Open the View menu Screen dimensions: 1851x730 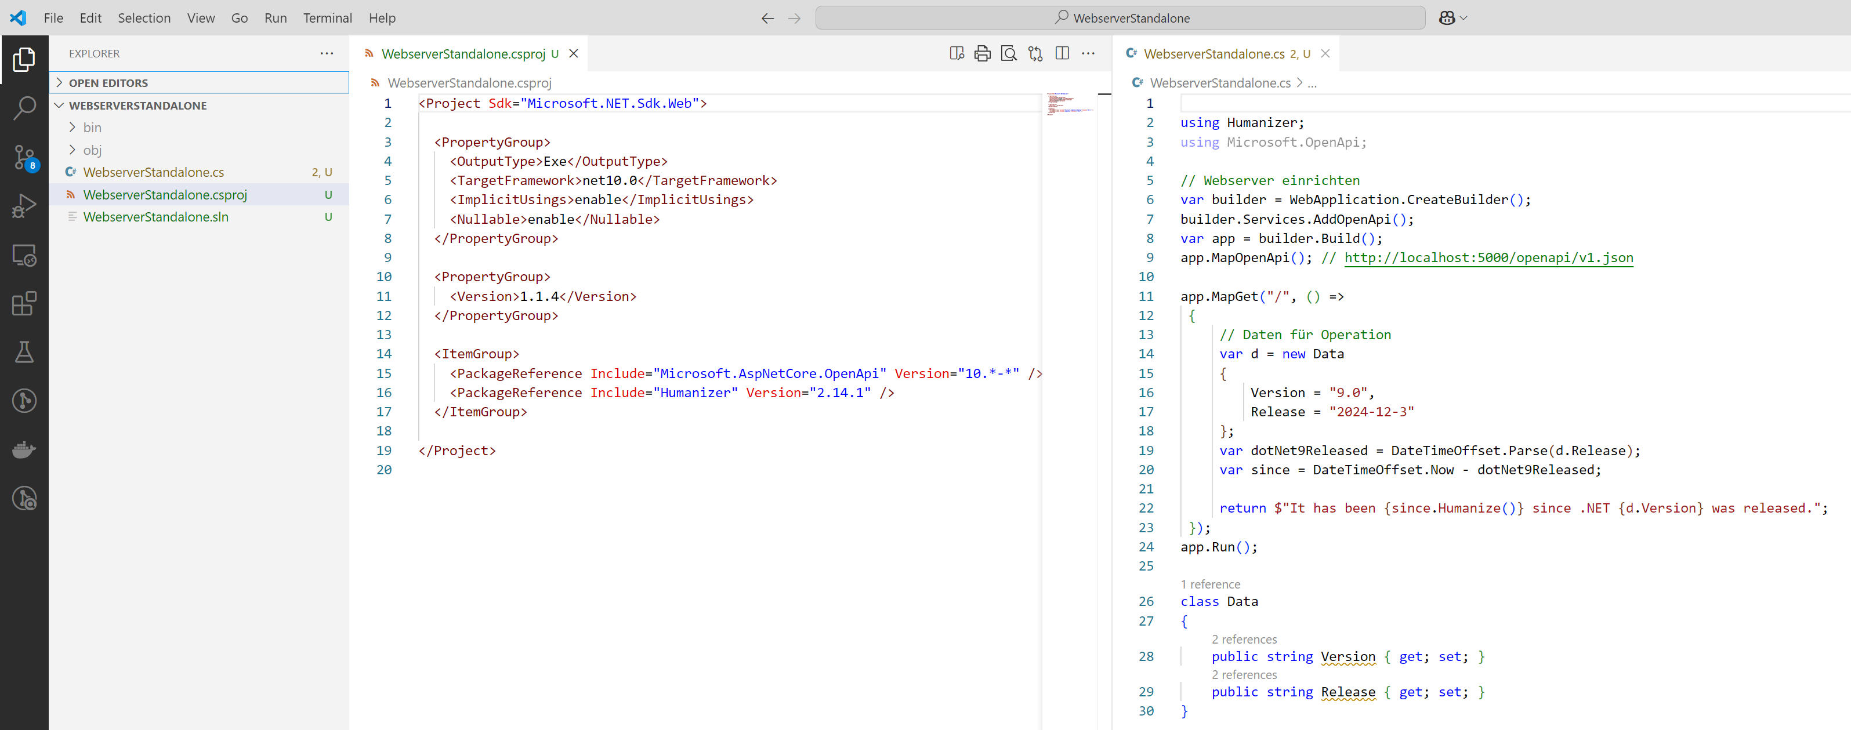pyautogui.click(x=201, y=18)
